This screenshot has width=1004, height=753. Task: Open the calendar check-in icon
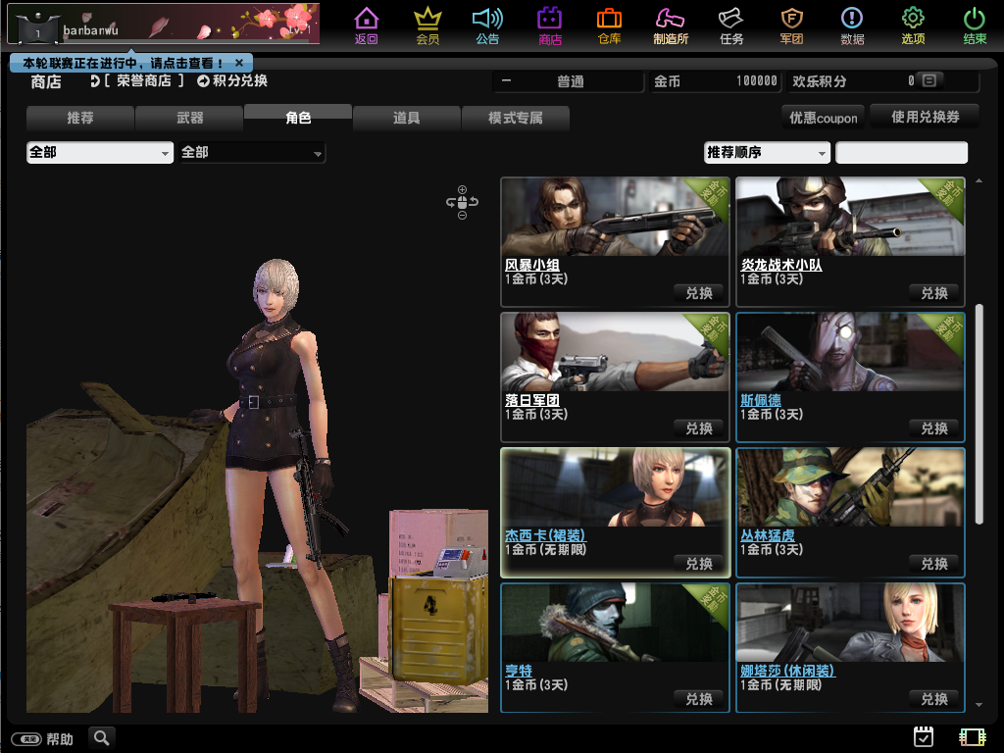pos(923,737)
